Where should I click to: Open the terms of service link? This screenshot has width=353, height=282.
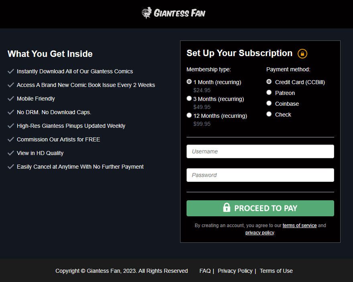click(x=299, y=226)
